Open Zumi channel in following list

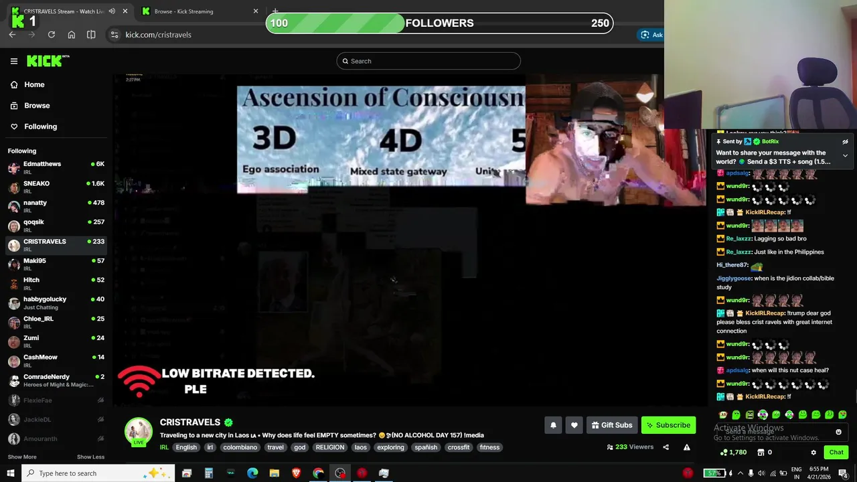tap(56, 342)
